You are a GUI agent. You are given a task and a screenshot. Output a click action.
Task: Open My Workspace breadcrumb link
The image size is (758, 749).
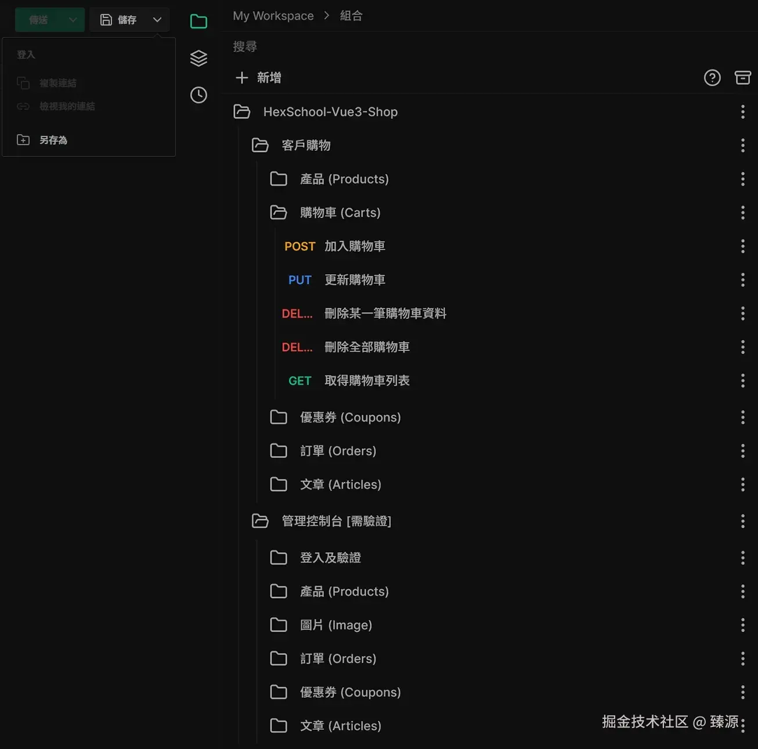click(x=273, y=16)
